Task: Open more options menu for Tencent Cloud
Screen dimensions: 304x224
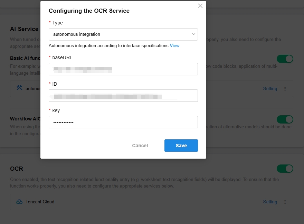Action: [285, 202]
